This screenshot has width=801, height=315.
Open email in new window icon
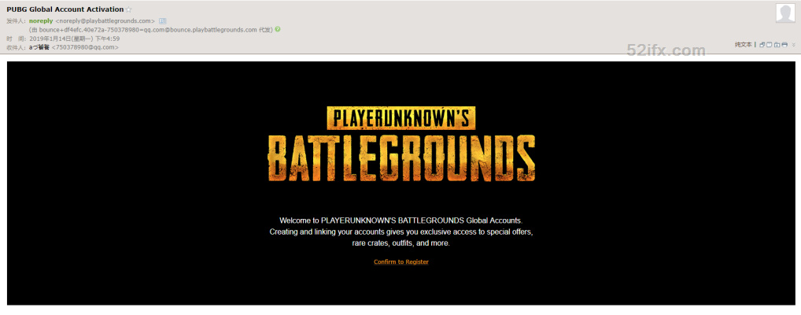[762, 44]
